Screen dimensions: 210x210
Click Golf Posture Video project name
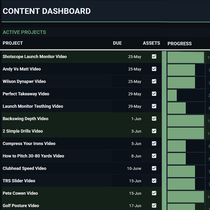tap(21, 206)
